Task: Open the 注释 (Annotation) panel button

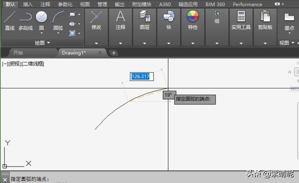Action: tap(121, 20)
